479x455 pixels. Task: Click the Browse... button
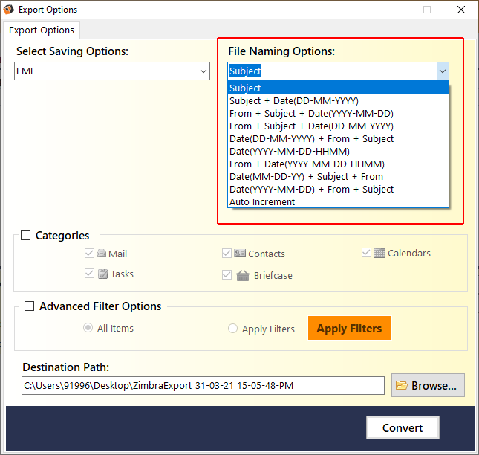428,385
